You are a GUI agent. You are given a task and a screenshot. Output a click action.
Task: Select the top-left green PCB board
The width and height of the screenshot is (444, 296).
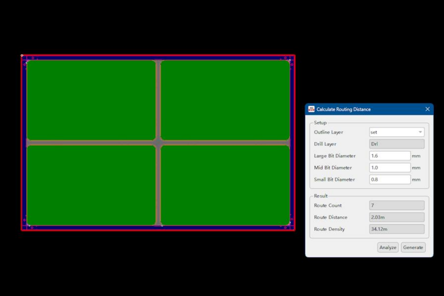[x=91, y=100]
